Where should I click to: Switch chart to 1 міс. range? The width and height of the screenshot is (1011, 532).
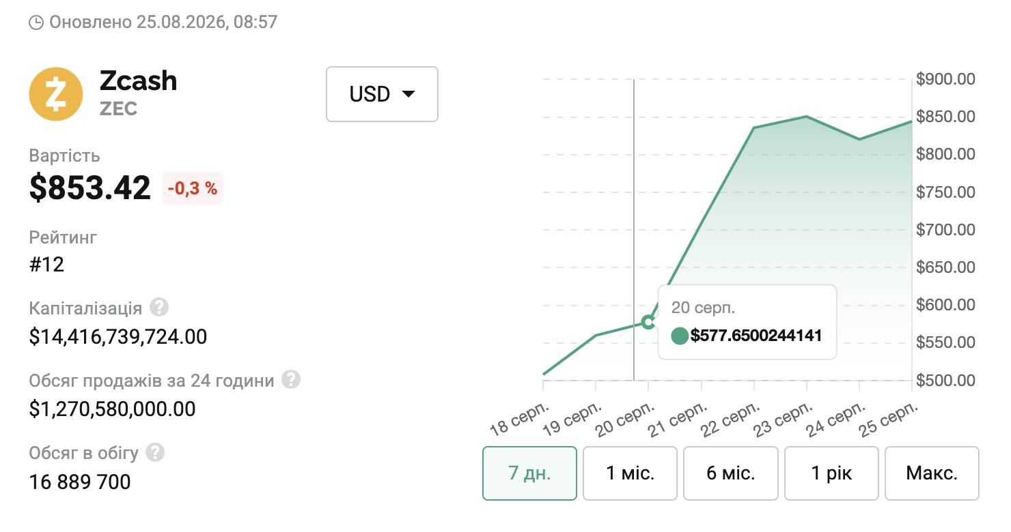pos(631,473)
